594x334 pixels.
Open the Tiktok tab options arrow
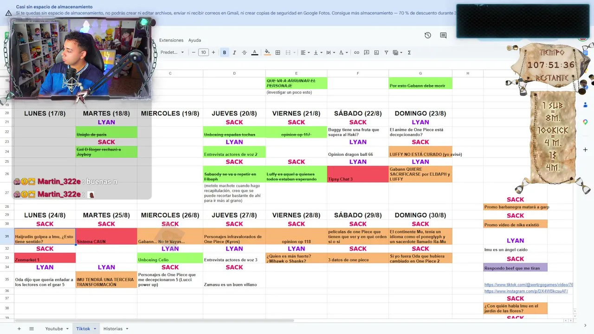tap(95, 329)
